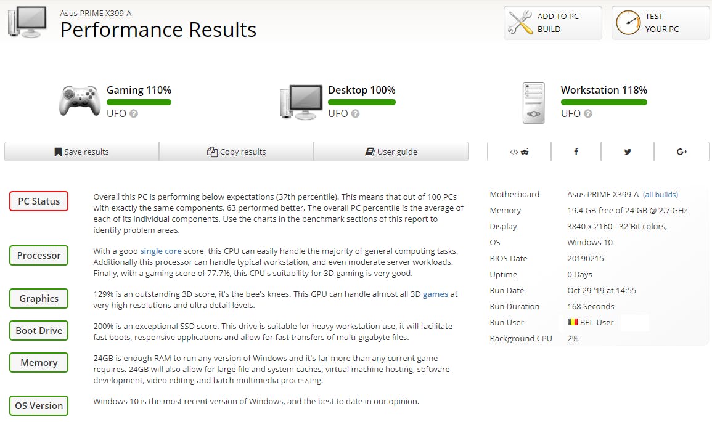712x422 pixels.
Task: Click the Desktop 100% heading
Action: 362,90
